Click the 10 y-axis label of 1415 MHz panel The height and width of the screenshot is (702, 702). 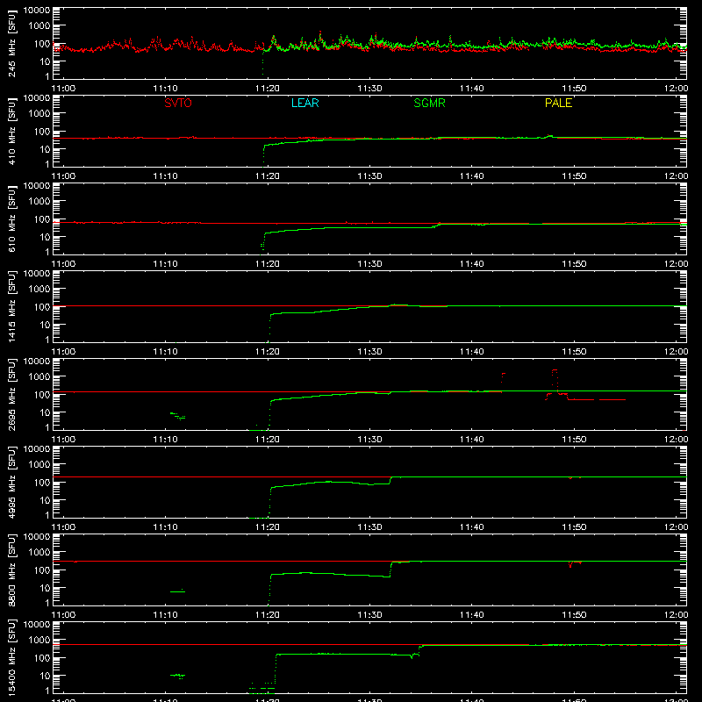tap(45, 325)
